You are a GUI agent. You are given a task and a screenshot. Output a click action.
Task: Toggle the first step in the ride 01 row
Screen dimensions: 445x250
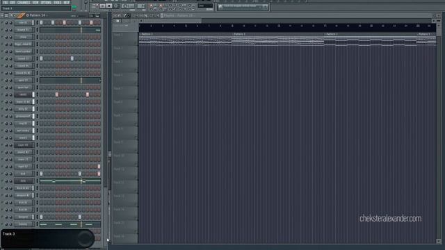click(42, 23)
